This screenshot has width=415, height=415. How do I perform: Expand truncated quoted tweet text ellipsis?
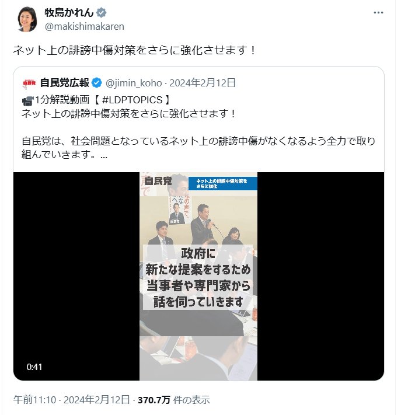104,155
